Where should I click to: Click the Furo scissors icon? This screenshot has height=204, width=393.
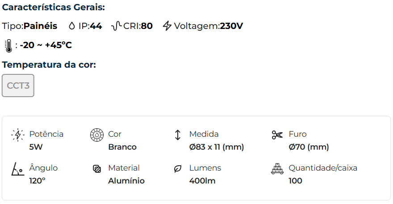click(x=277, y=135)
